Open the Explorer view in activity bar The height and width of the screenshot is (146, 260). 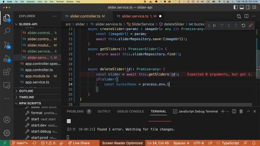click(x=6, y=18)
